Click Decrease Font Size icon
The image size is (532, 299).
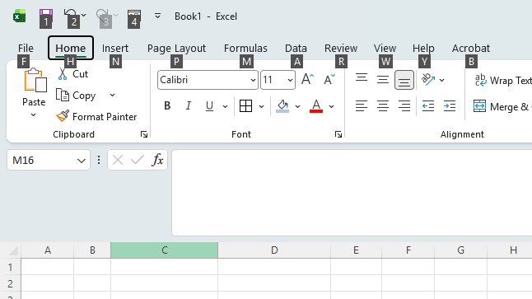click(329, 79)
